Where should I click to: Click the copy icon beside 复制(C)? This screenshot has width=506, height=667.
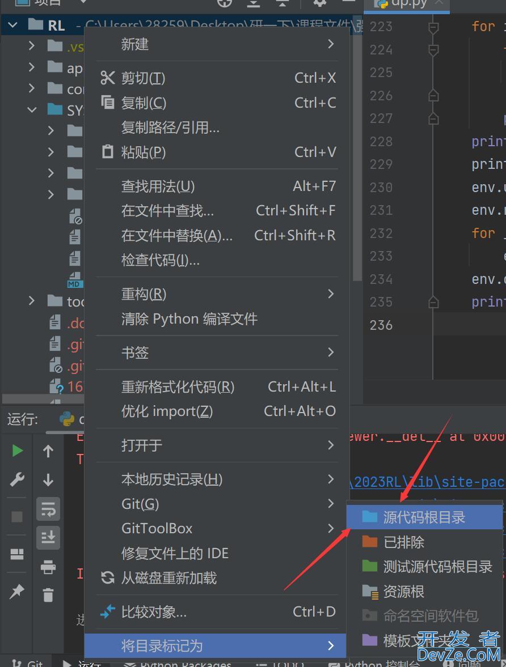107,103
